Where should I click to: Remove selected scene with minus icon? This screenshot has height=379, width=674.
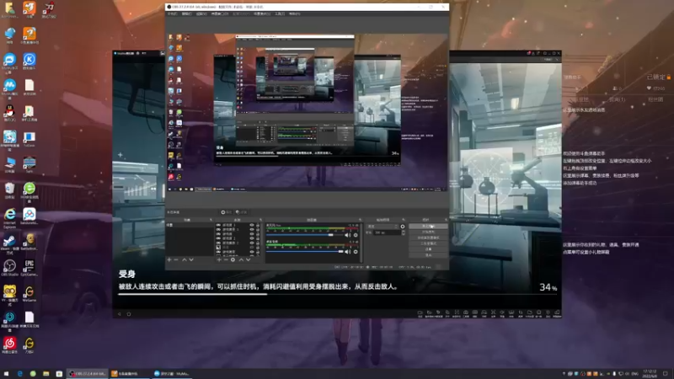(176, 259)
